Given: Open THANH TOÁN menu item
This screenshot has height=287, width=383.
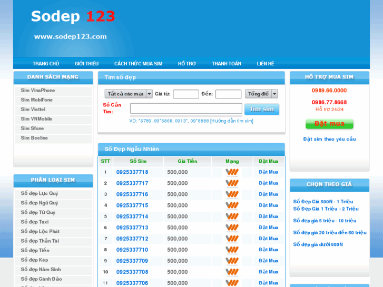Looking at the screenshot, I should pyautogui.click(x=227, y=64).
